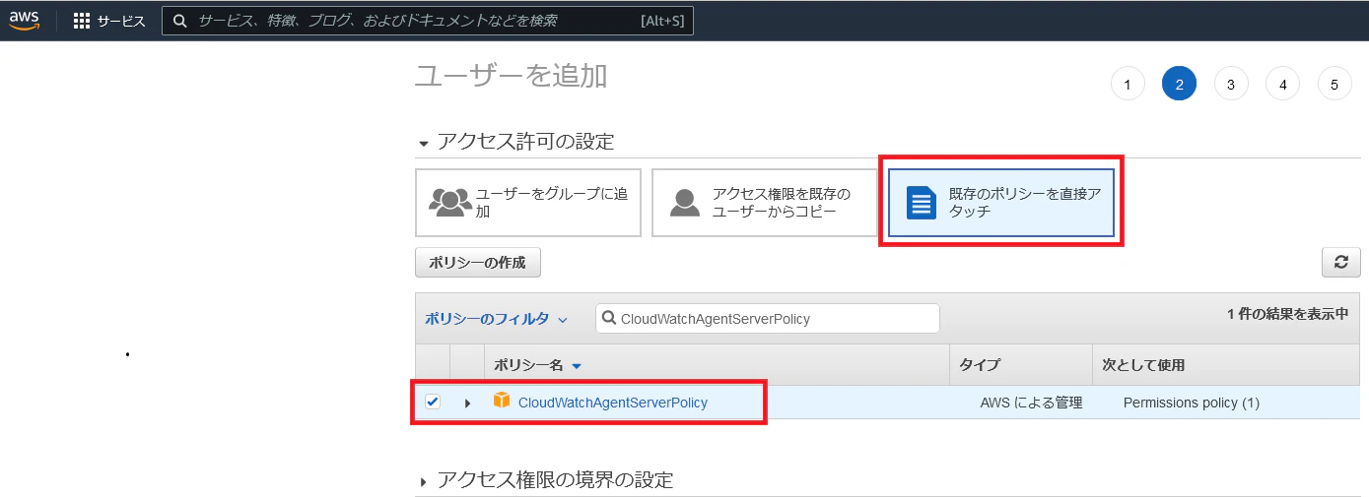This screenshot has width=1369, height=497.
Task: Uncheck the CloudWatchAgentServerPolicy checkbox
Action: click(433, 402)
